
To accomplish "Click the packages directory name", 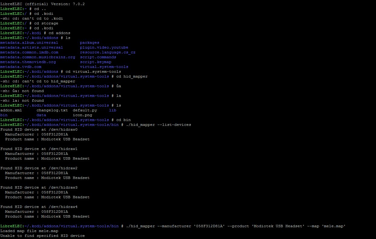I will point(89,43).
